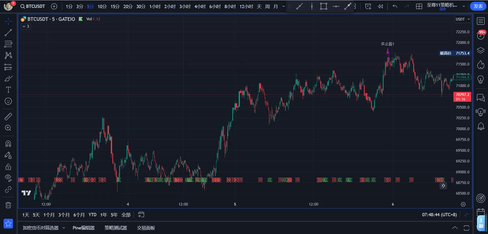The image size is (488, 234).
Task: Open the hotlists flame icon
Action: pyautogui.click(x=481, y=65)
